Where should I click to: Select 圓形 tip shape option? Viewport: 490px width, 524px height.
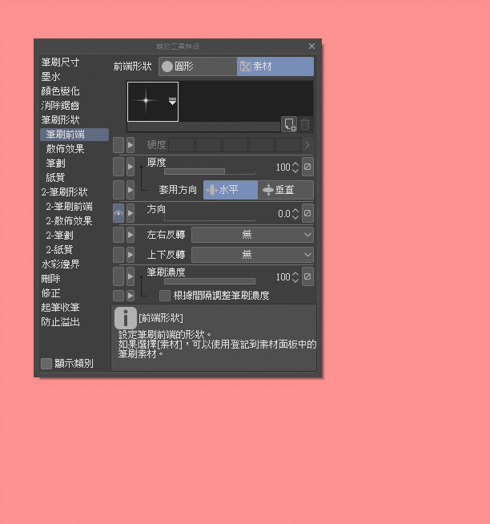(x=198, y=67)
